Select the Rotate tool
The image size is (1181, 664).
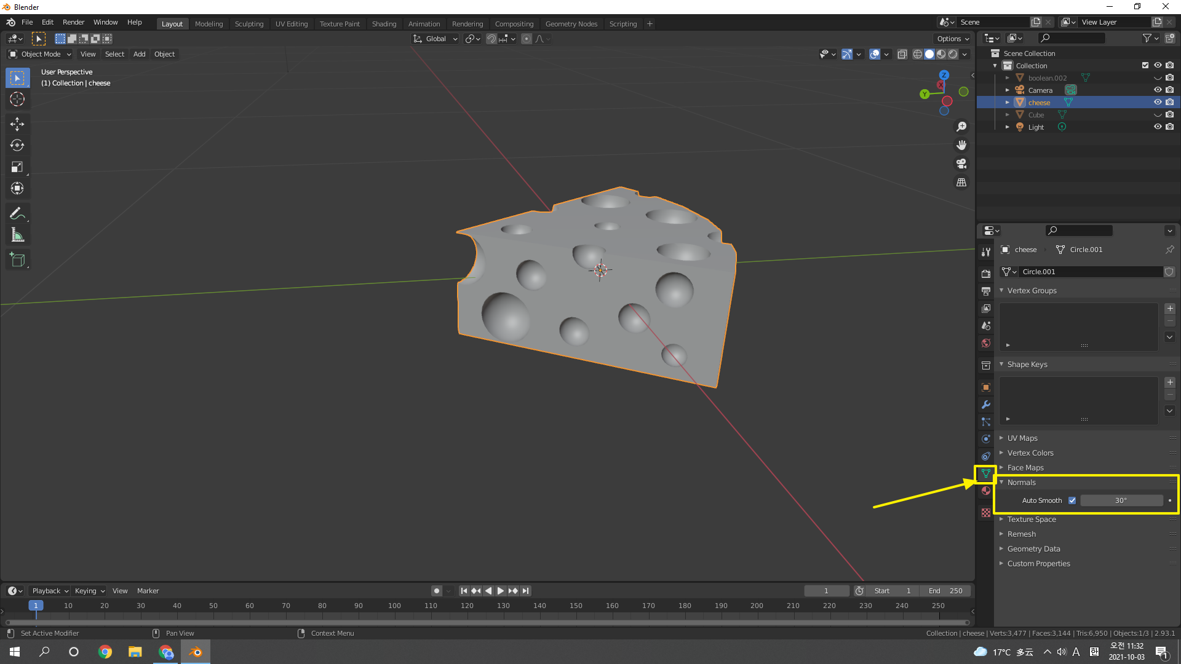(x=17, y=145)
